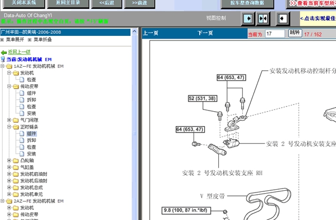This screenshot has height=220, width=336.
Task: Click the green arrow icon beside 返回上一级
Action: pyautogui.click(x=3, y=52)
